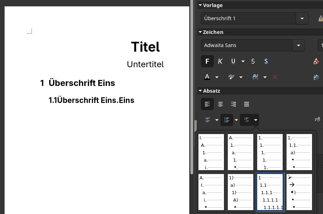Click the clear direct formatting icon
This screenshot has height=214, width=323.
pos(316,61)
